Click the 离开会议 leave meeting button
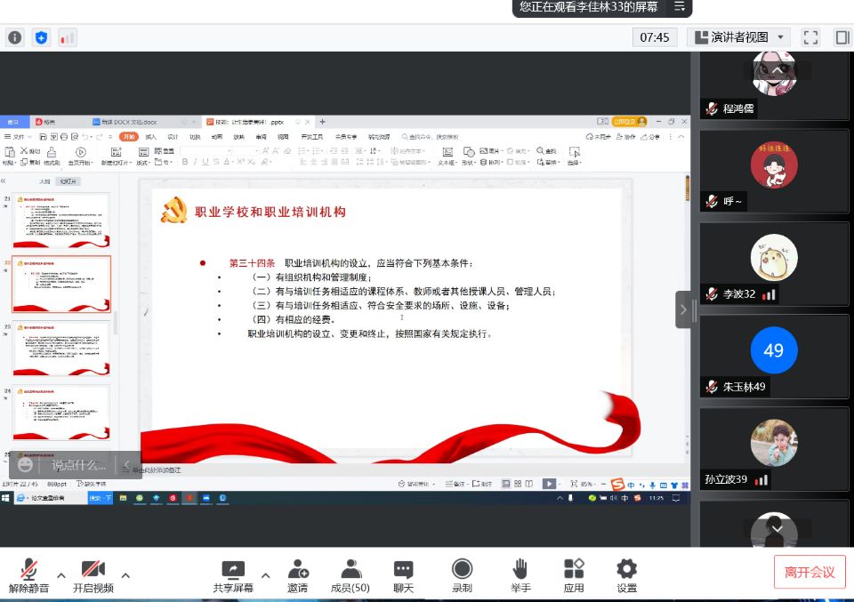Image resolution: width=854 pixels, height=602 pixels. pos(810,572)
